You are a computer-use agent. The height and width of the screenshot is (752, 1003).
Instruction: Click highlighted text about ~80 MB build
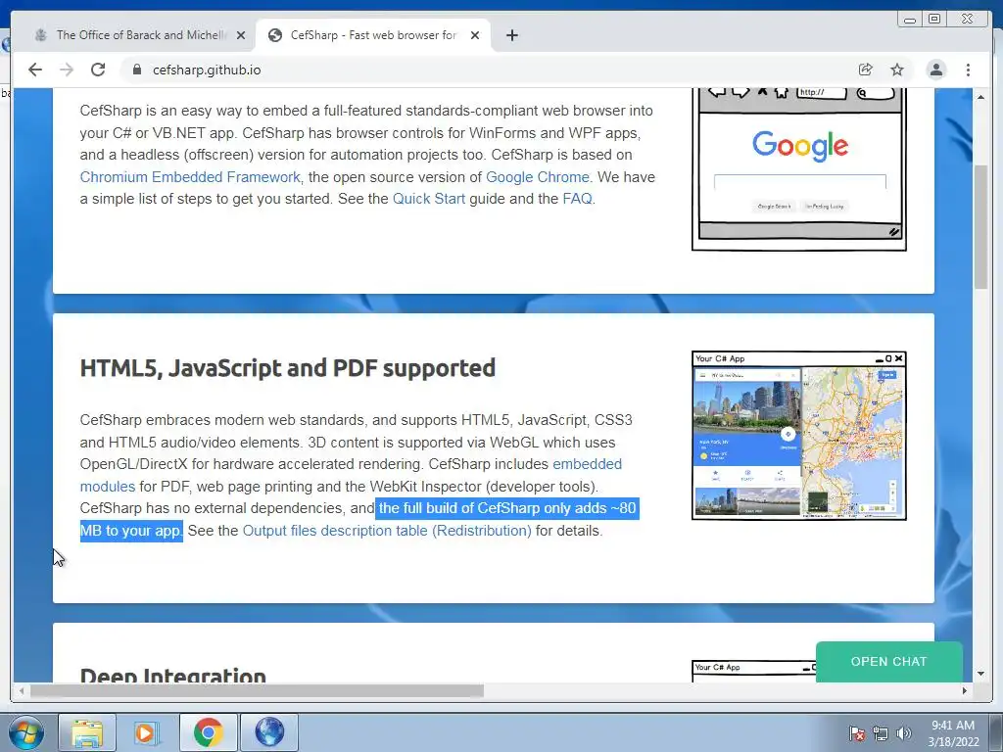[x=358, y=519]
